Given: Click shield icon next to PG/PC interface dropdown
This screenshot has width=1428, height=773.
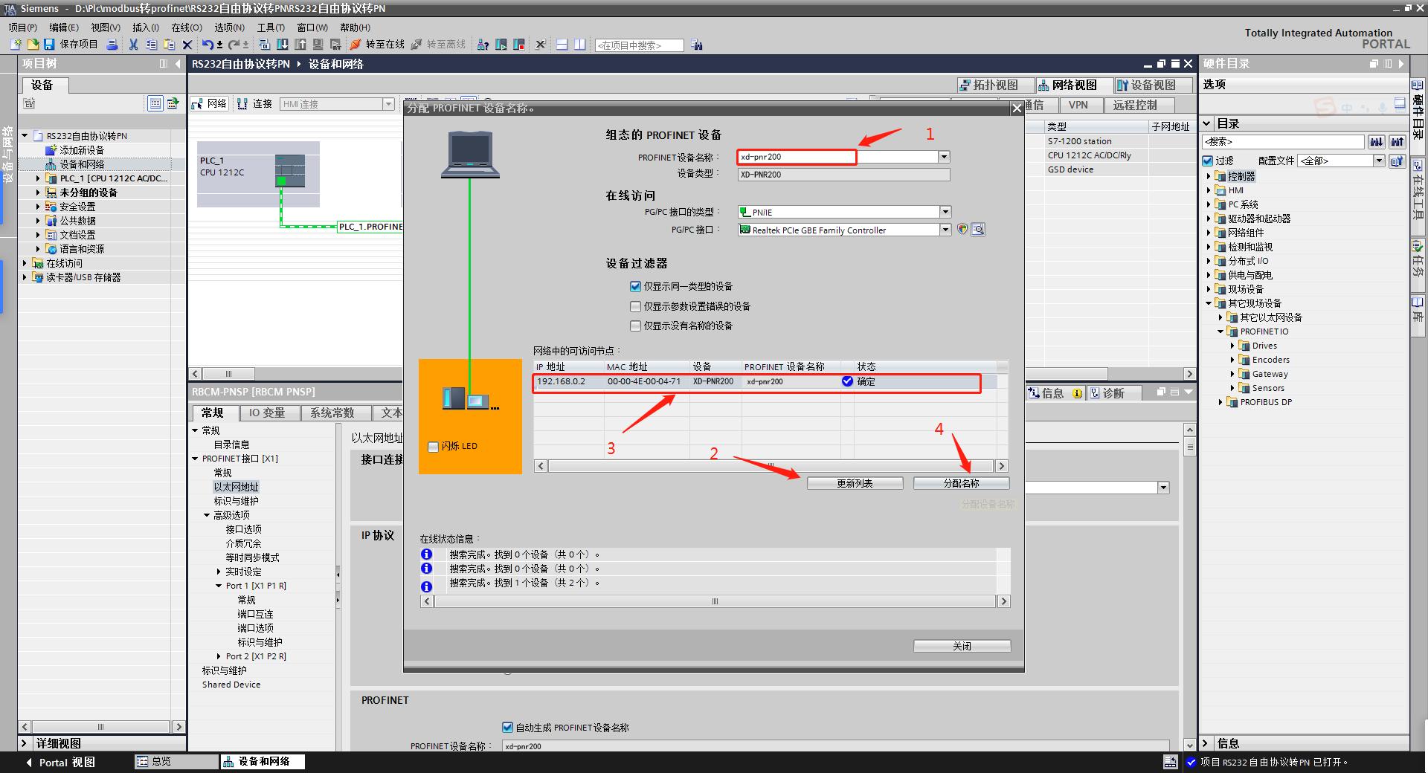Looking at the screenshot, I should [x=962, y=230].
